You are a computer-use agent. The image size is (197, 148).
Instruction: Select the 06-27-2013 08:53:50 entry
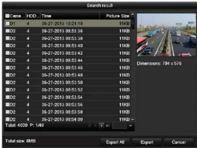[67, 82]
